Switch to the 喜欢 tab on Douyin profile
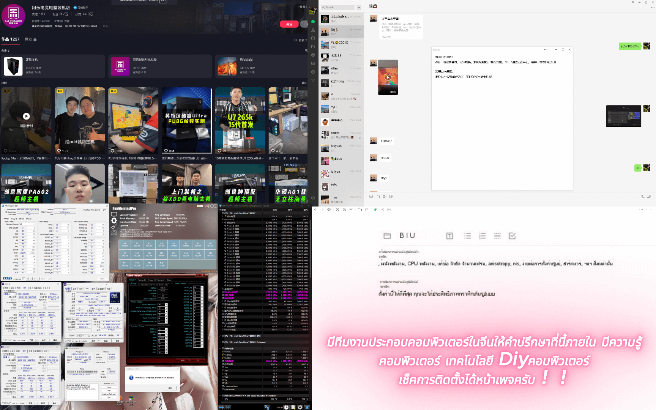The width and height of the screenshot is (656, 410). pyautogui.click(x=30, y=39)
